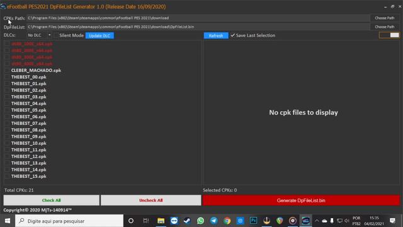Click the No cpk files to display message

pos(304,112)
